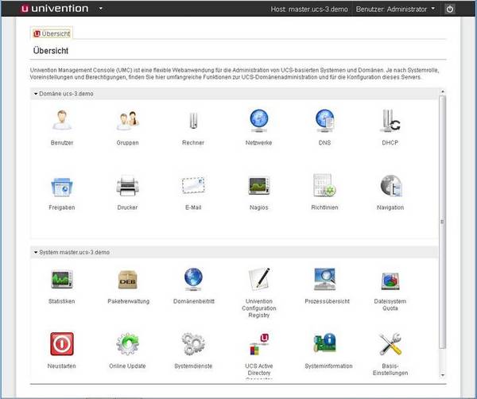477x399 pixels.
Task: Click the power button in header
Action: coord(450,9)
